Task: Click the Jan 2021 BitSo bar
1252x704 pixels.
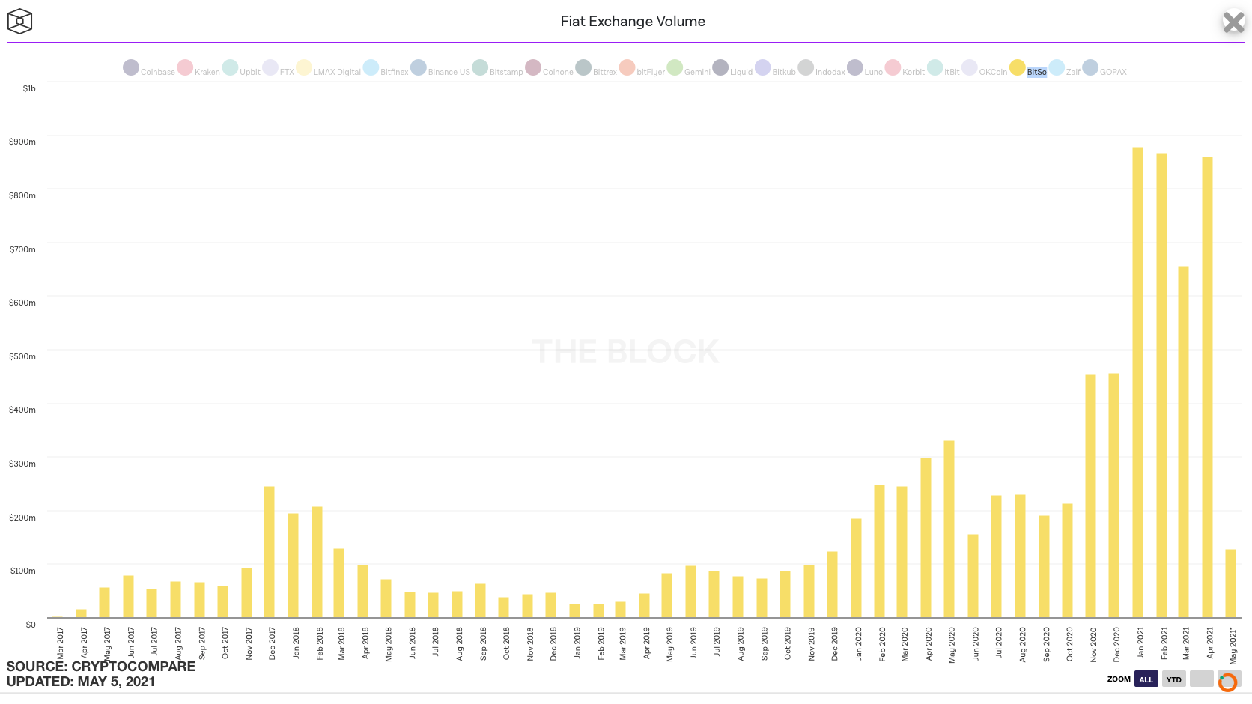Action: (x=1137, y=383)
